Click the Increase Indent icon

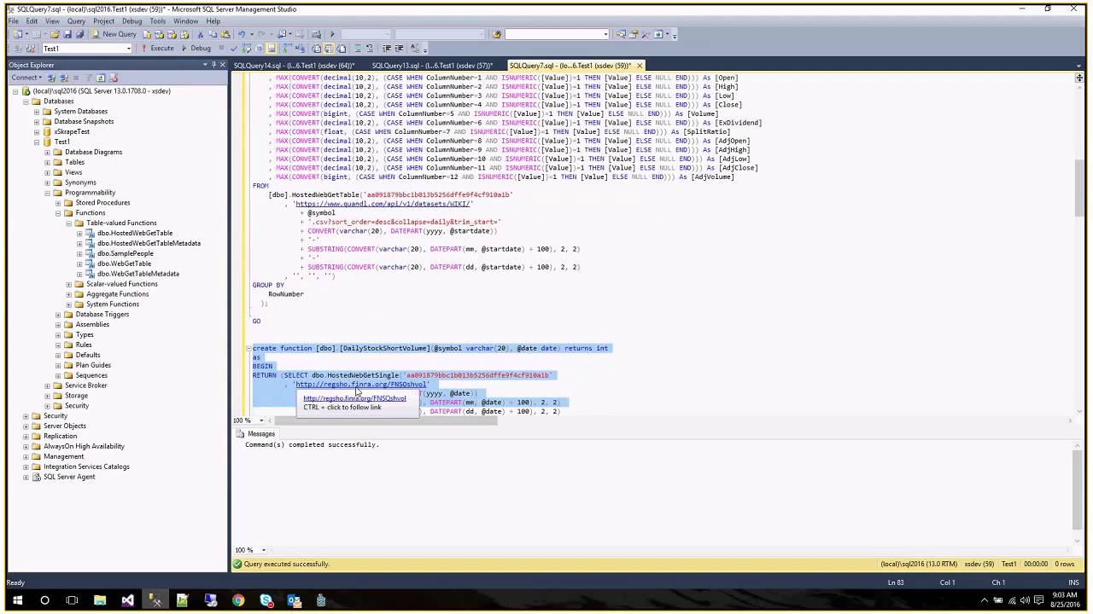coord(399,48)
